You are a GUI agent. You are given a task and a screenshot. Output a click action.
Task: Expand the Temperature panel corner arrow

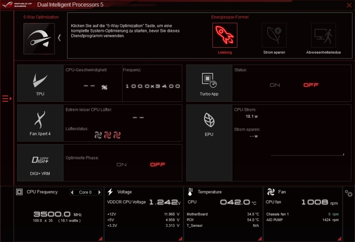tap(260, 238)
